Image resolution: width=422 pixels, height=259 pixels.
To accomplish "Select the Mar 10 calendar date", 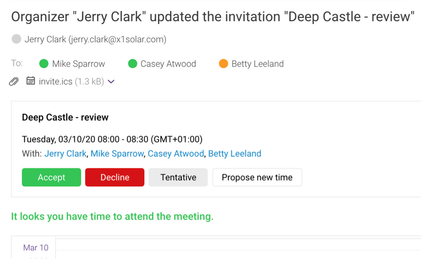I will pos(36,248).
